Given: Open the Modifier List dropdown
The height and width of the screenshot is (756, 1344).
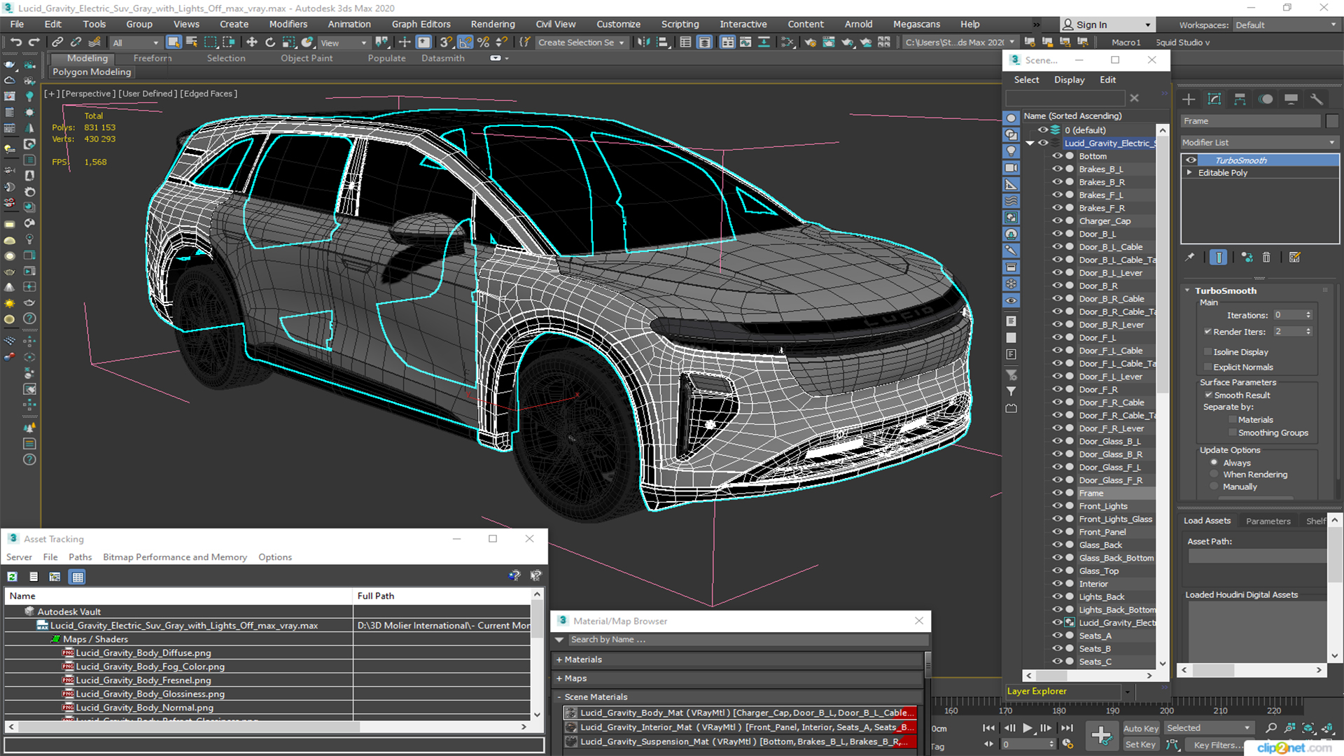Looking at the screenshot, I should [1259, 142].
